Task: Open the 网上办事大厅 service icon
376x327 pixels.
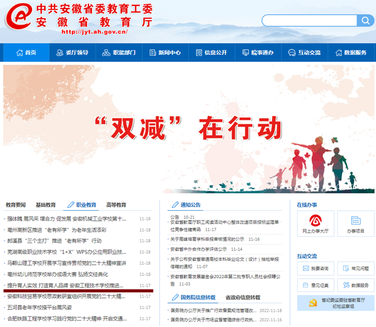Action: pos(315,224)
